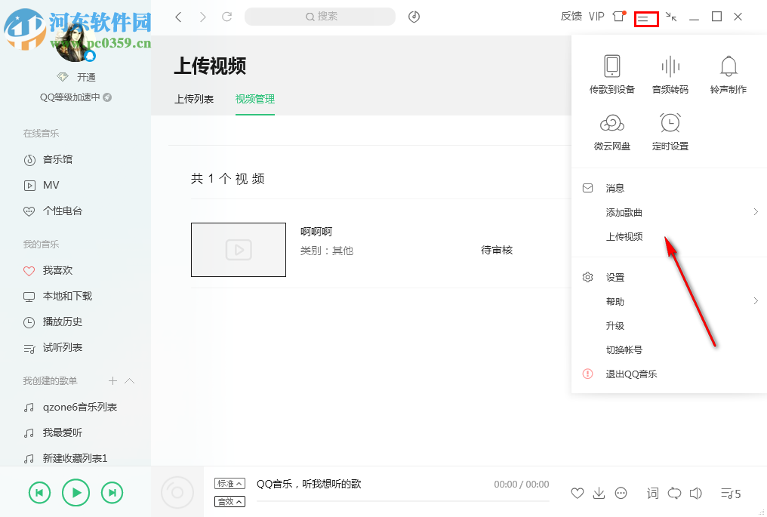This screenshot has height=517, width=767.
Task: Open the 定时设置 timer settings
Action: click(x=670, y=132)
